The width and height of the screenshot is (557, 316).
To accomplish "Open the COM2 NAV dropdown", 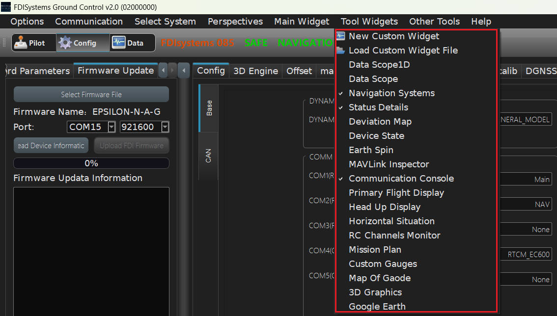I will 526,204.
